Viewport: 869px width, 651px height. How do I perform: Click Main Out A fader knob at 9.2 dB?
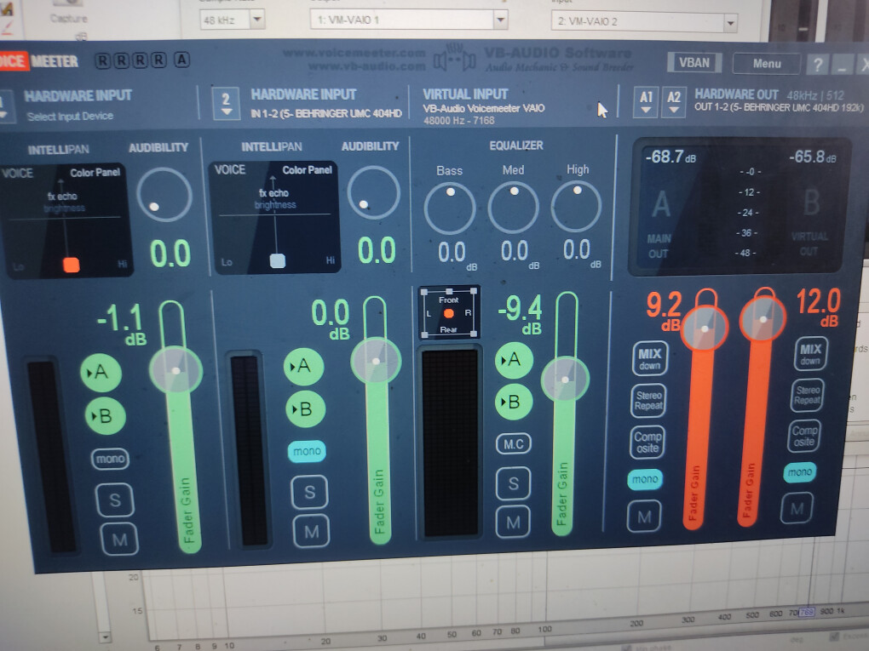705,328
